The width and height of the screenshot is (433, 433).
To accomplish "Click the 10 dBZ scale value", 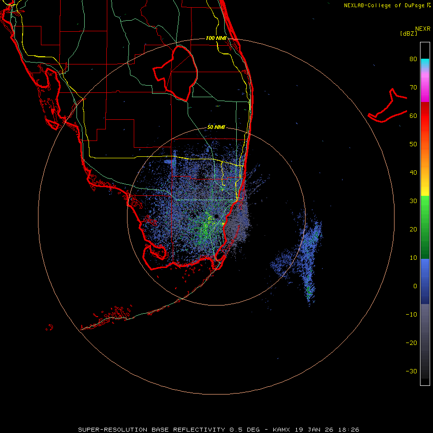I will pos(413,258).
